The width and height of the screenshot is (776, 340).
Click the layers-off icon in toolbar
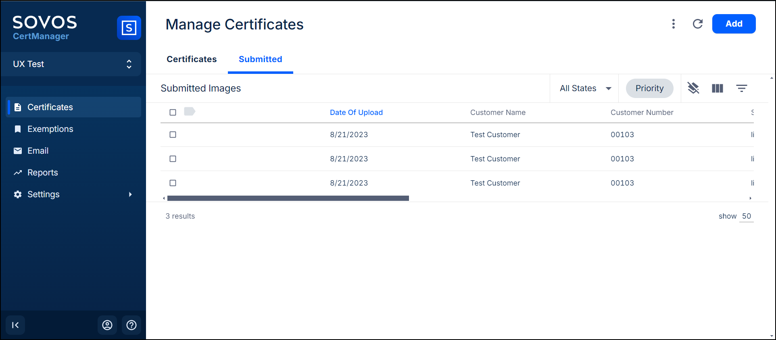pyautogui.click(x=693, y=88)
